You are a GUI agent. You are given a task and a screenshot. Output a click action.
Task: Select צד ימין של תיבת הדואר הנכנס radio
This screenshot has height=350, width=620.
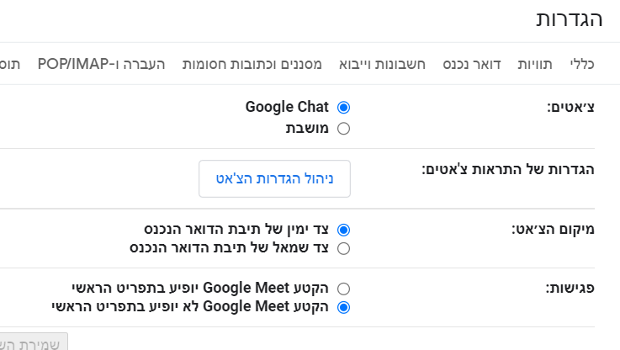click(x=343, y=229)
